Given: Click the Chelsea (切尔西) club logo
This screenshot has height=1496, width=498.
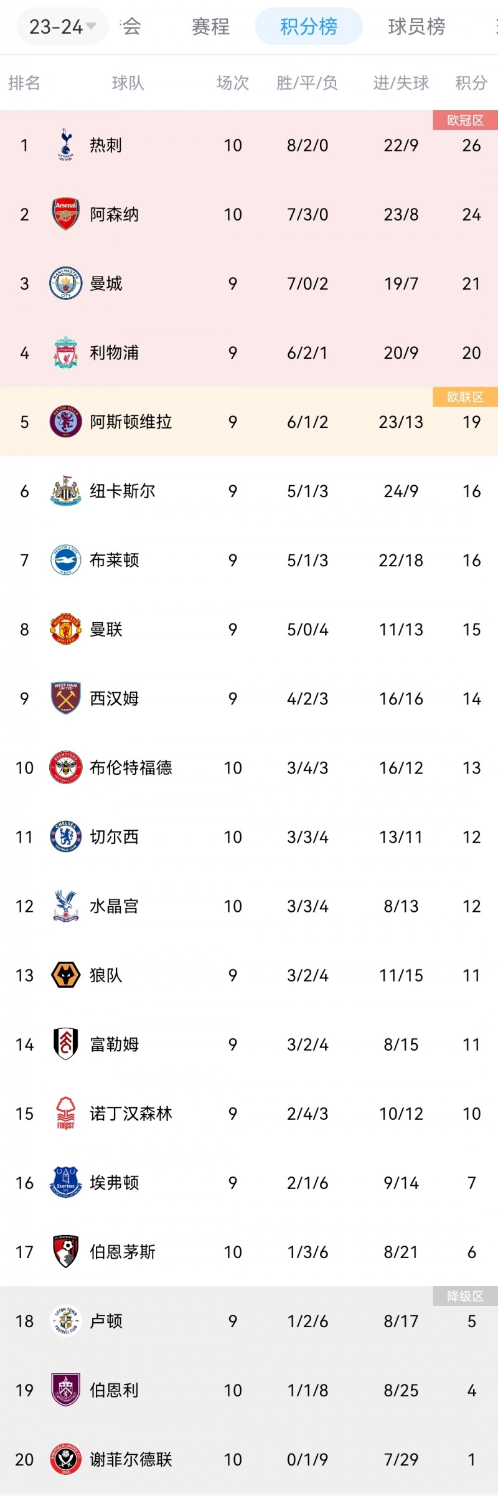Looking at the screenshot, I should click(65, 836).
